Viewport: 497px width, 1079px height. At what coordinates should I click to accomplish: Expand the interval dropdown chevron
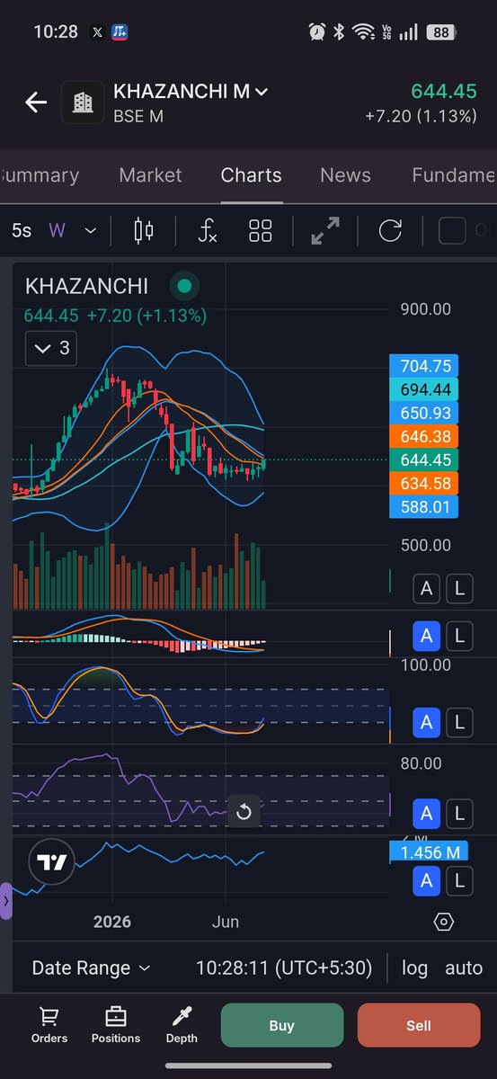pos(90,231)
